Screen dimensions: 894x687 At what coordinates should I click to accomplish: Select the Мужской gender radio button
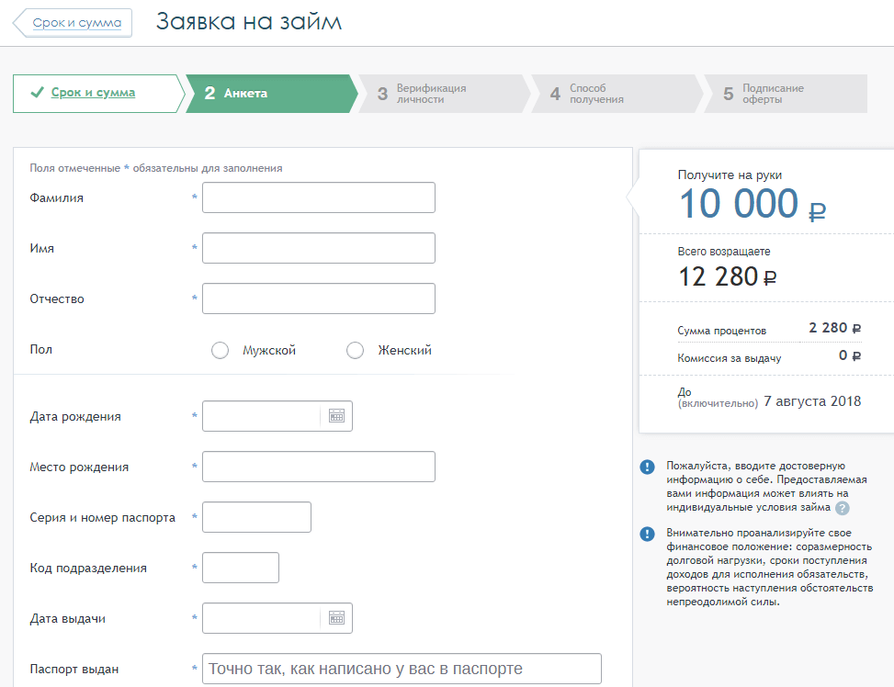coord(220,350)
